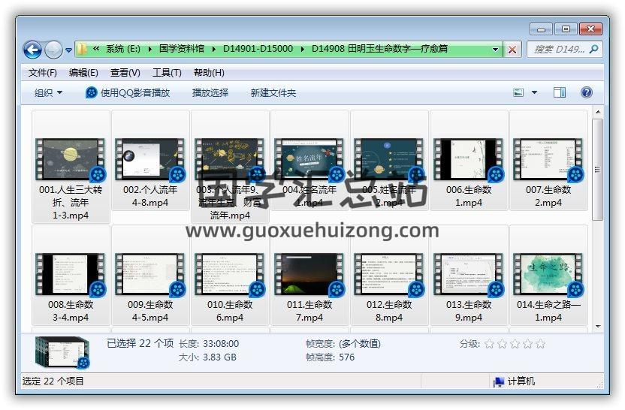This screenshot has height=410, width=625.
Task: Open the 组织 dropdown menu
Action: [48, 92]
